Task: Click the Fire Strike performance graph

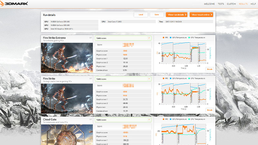Action: pos(184,93)
